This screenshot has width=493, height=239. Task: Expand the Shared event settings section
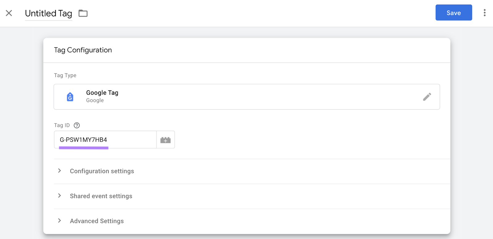pos(101,196)
